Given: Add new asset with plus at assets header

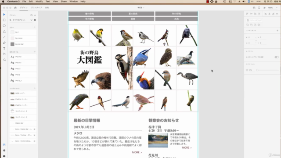Looking at the screenshot, I should point(35,15).
